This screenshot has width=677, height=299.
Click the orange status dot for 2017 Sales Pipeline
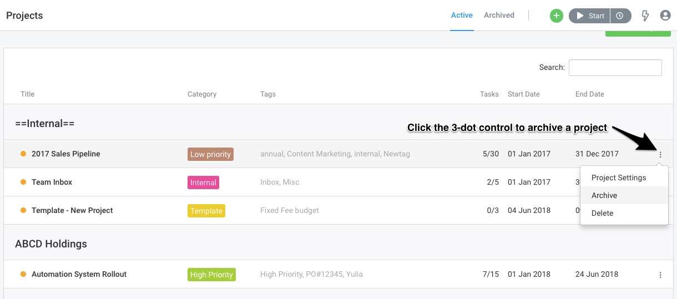[x=23, y=154]
